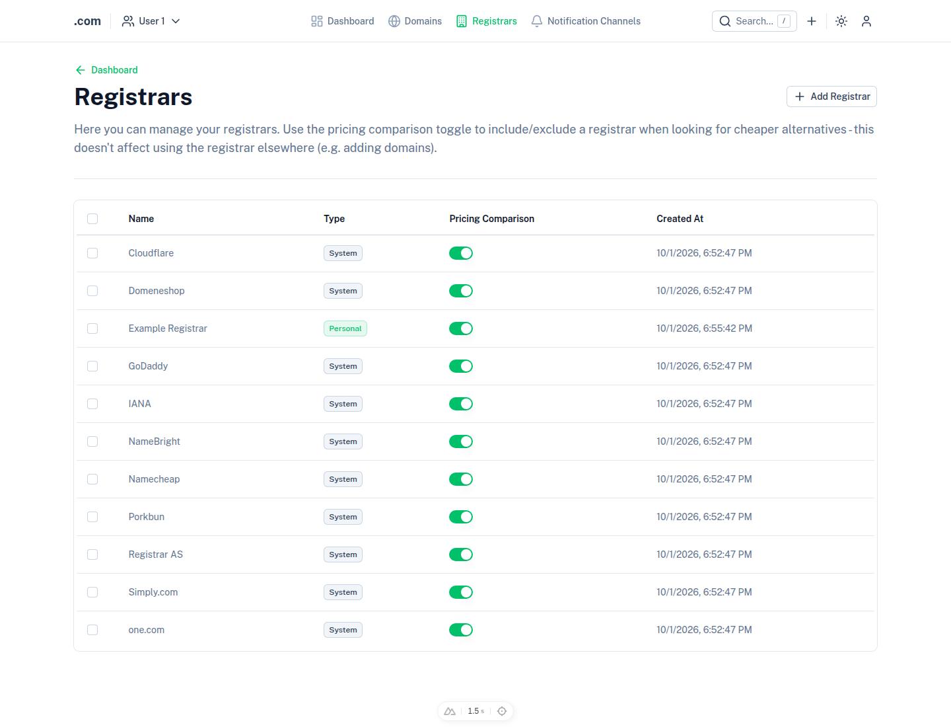Screen dimensions: 951x727
Task: Toggle pricing comparison for Example Registrar
Action: coord(461,328)
